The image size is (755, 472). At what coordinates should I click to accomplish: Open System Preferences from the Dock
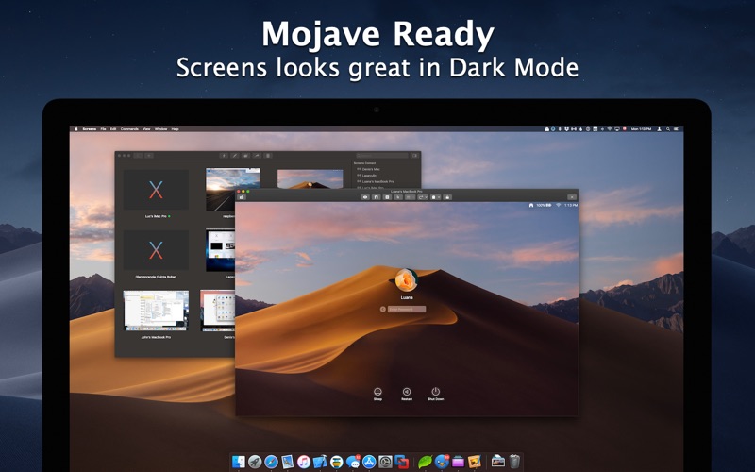click(385, 462)
